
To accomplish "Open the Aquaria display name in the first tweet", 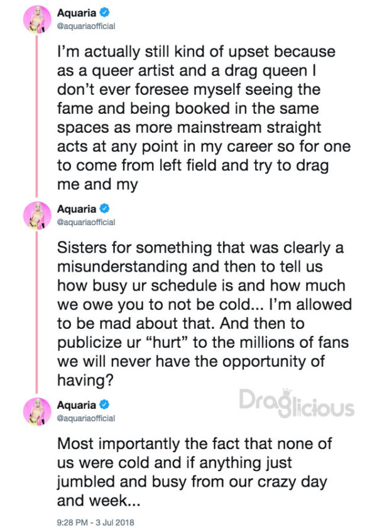I will click(x=77, y=13).
